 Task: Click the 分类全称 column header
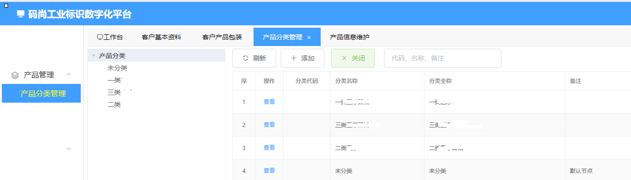494,81
